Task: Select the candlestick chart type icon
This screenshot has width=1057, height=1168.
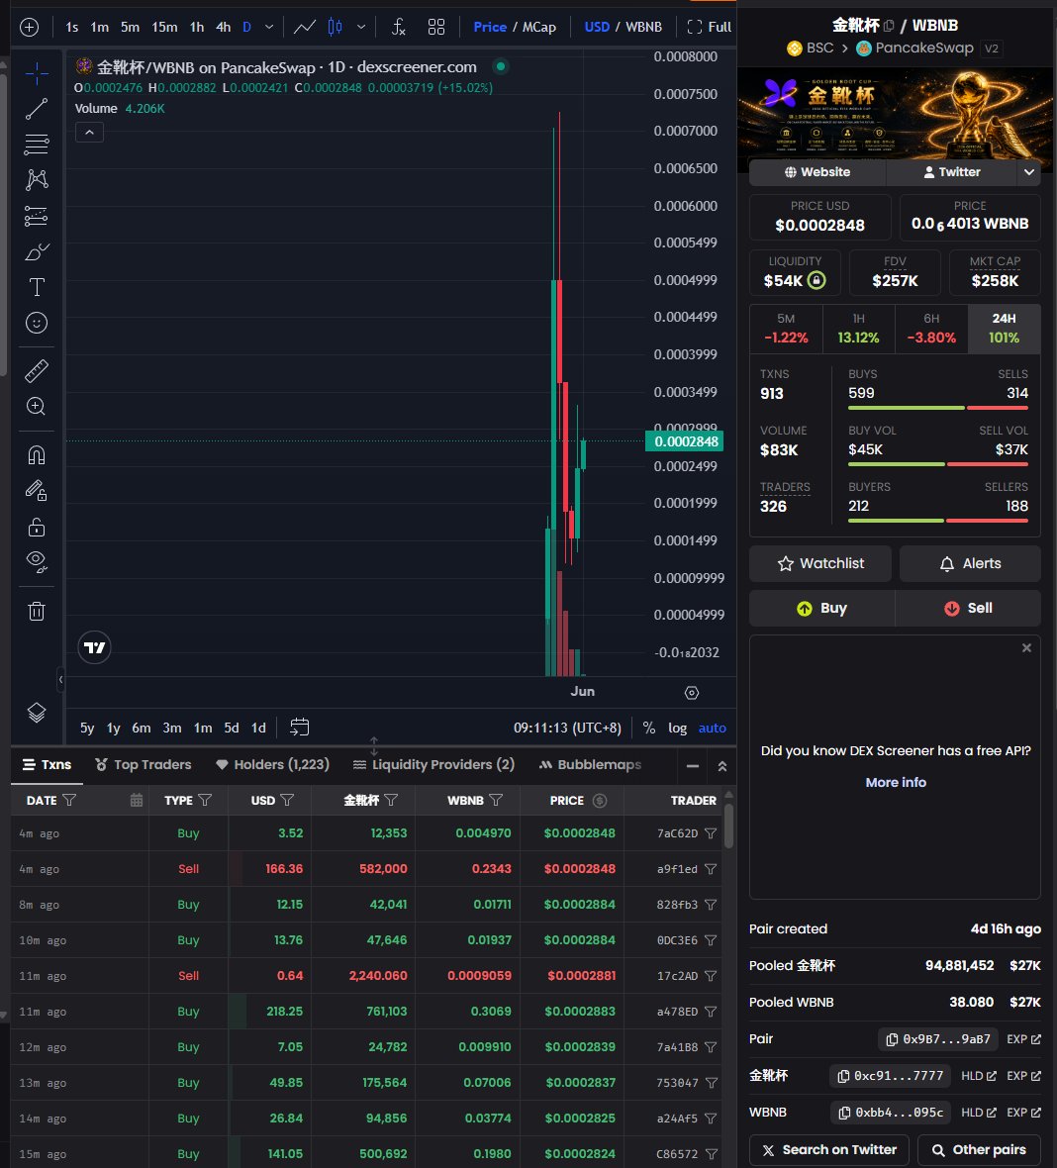Action: tap(336, 27)
